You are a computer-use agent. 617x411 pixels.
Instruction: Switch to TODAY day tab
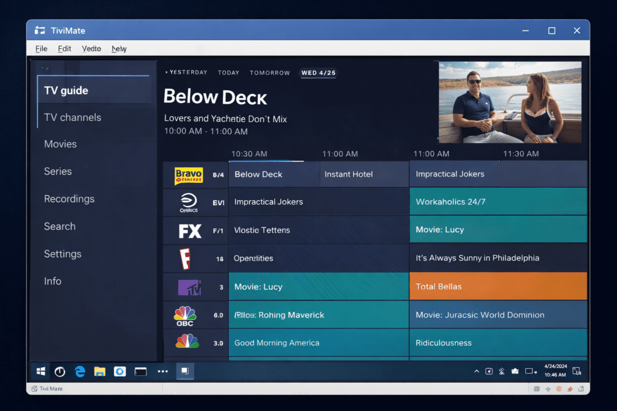pos(228,73)
